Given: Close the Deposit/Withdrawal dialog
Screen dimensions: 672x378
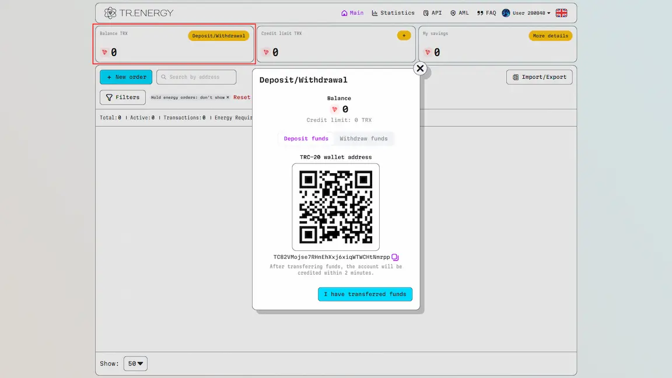Looking at the screenshot, I should pyautogui.click(x=420, y=69).
